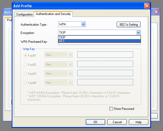The height and width of the screenshot is (131, 163).
Task: Click the WPA Preshared Key label
Action: pos(34,42)
